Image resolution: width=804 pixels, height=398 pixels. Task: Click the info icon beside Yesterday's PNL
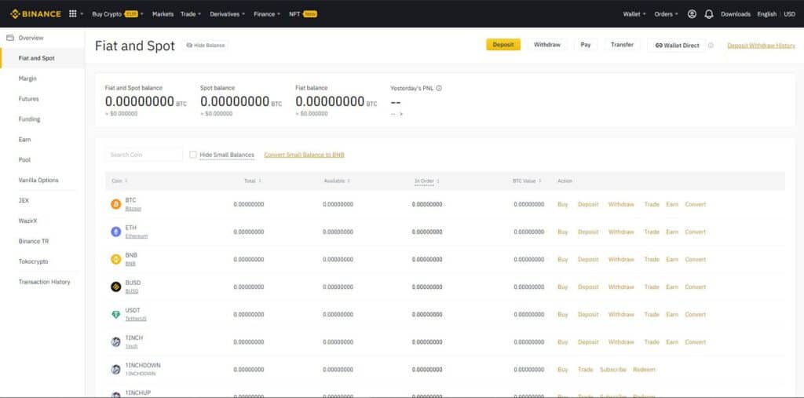click(x=439, y=88)
